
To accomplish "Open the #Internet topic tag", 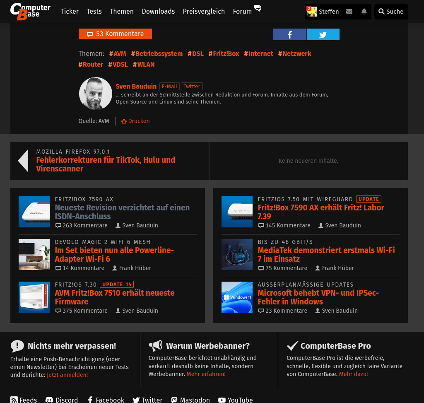I will pos(258,53).
